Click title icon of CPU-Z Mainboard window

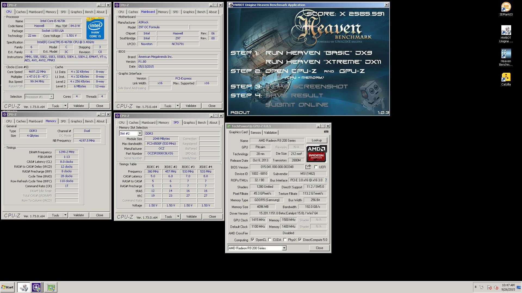point(117,5)
